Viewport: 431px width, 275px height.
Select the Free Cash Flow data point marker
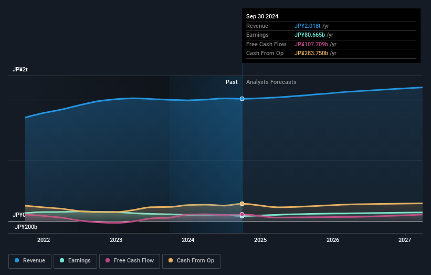[x=242, y=214]
